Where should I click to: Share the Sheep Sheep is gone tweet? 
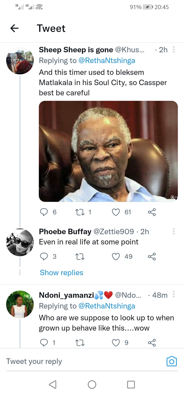pyautogui.click(x=152, y=212)
